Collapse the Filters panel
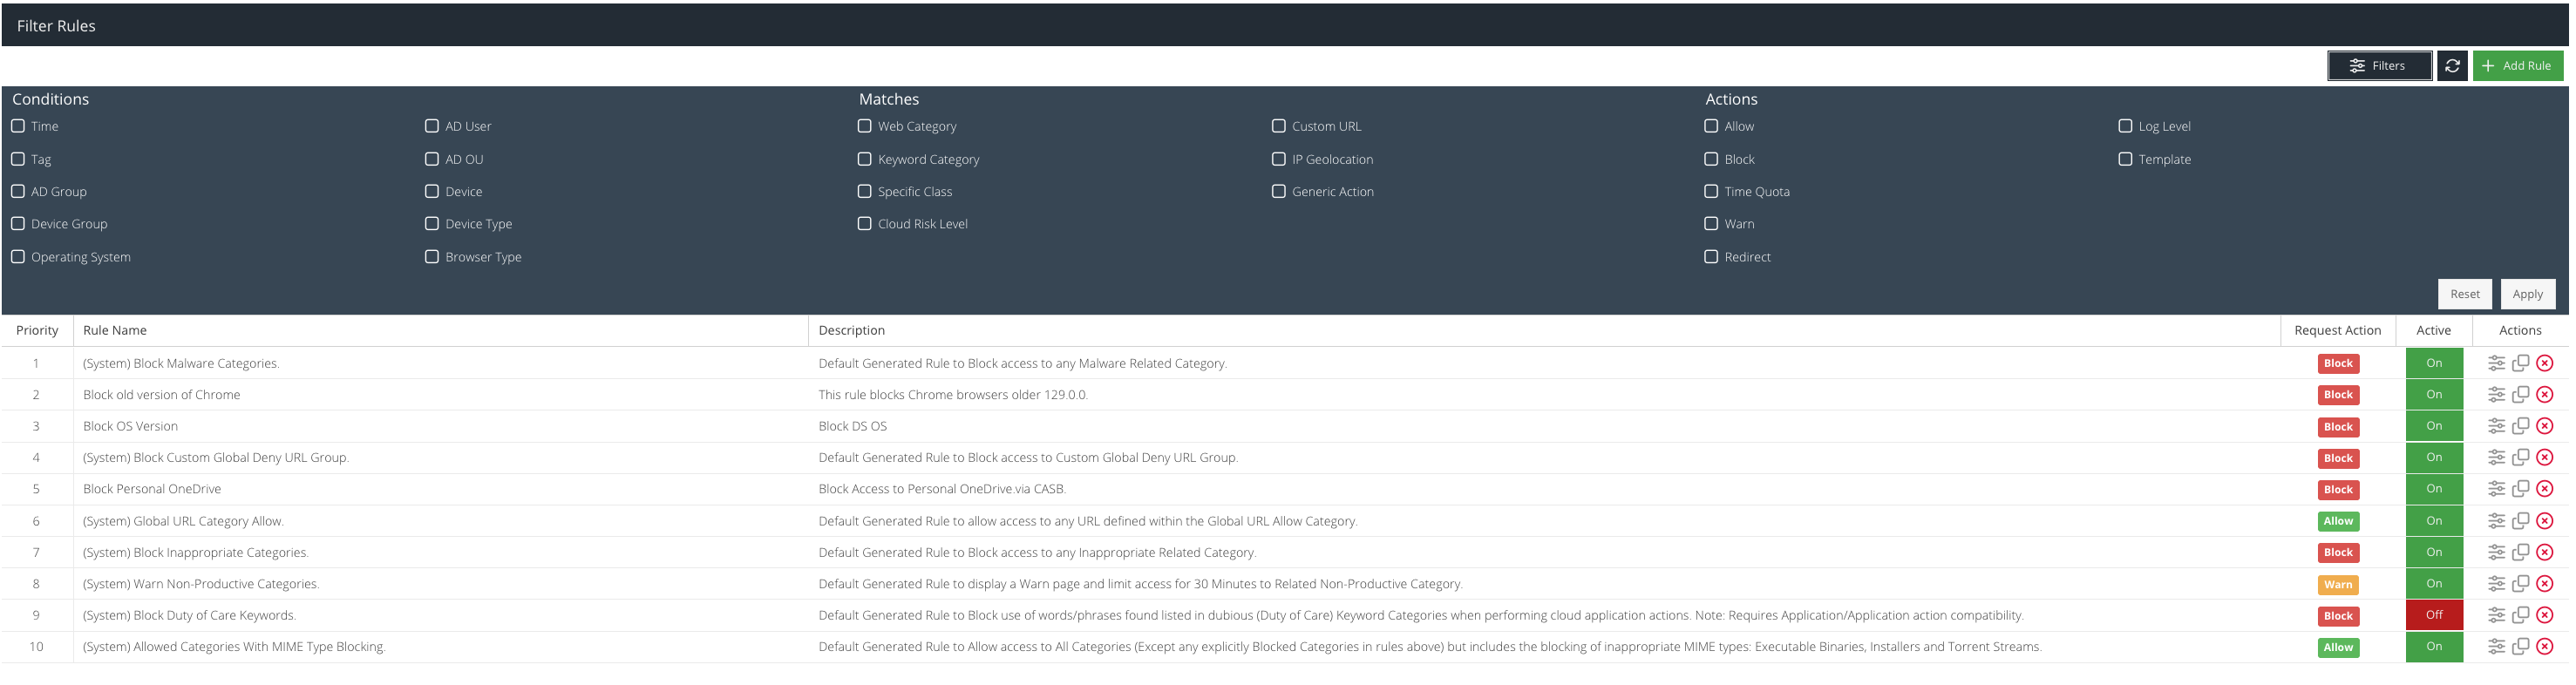 (x=2378, y=66)
